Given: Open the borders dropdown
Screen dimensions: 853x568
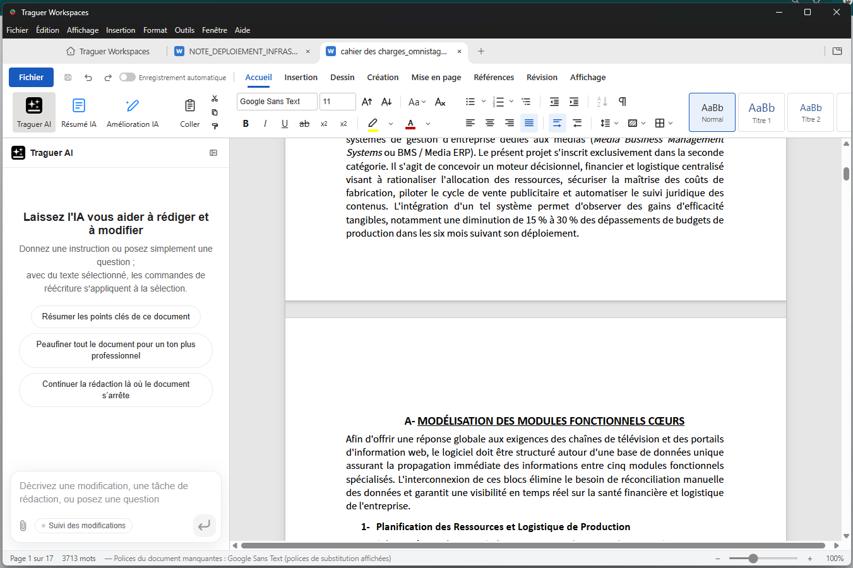Looking at the screenshot, I should [664, 123].
